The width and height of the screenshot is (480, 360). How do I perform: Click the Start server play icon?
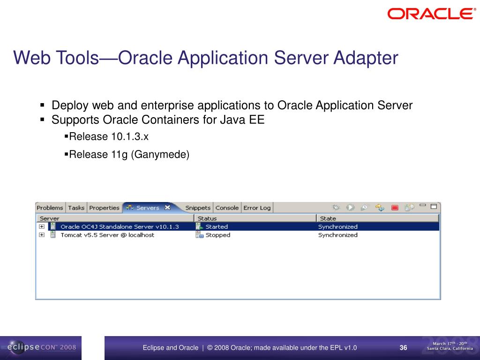350,208
